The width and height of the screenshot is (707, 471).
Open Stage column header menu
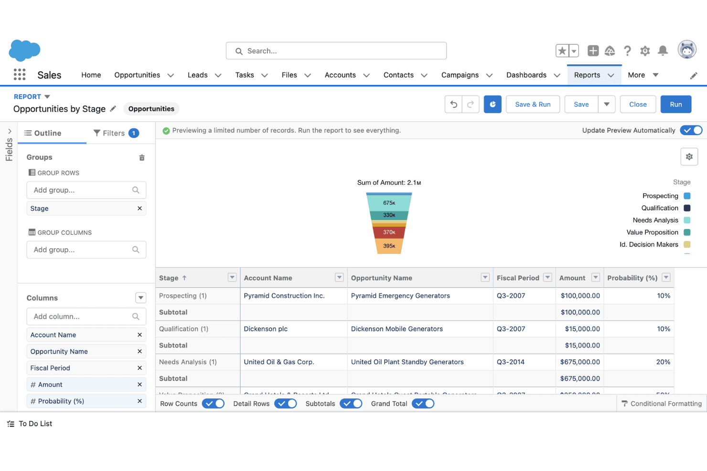pos(232,278)
